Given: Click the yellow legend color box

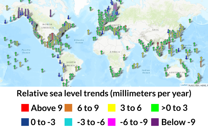Looking at the screenshot, I should tap(111, 108).
